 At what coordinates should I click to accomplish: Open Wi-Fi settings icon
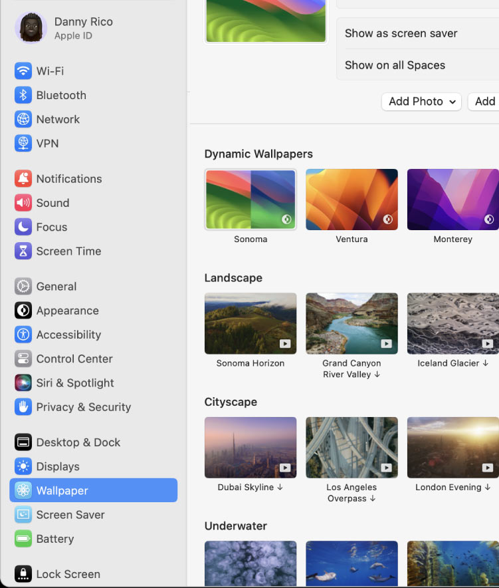coord(23,71)
